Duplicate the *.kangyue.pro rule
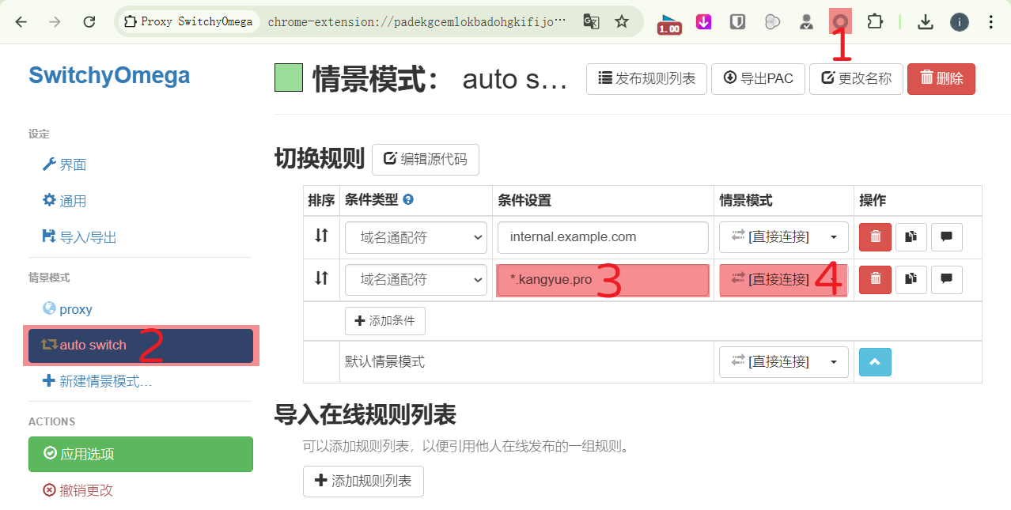This screenshot has height=510, width=1011. point(911,279)
